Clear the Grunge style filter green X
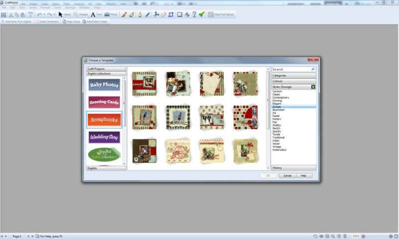This screenshot has width=399, height=239. point(313,87)
